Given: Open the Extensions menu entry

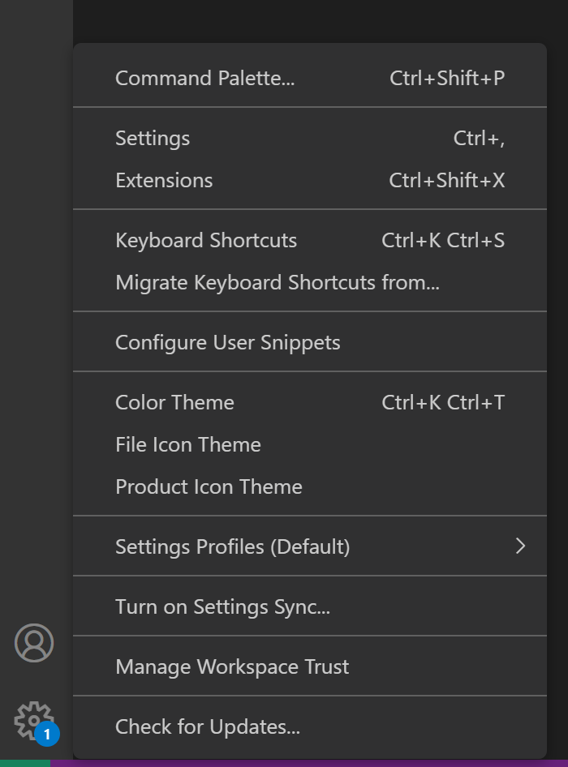Looking at the screenshot, I should pyautogui.click(x=164, y=180).
